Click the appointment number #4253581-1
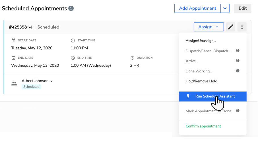This screenshot has height=142, width=258. coord(20,27)
